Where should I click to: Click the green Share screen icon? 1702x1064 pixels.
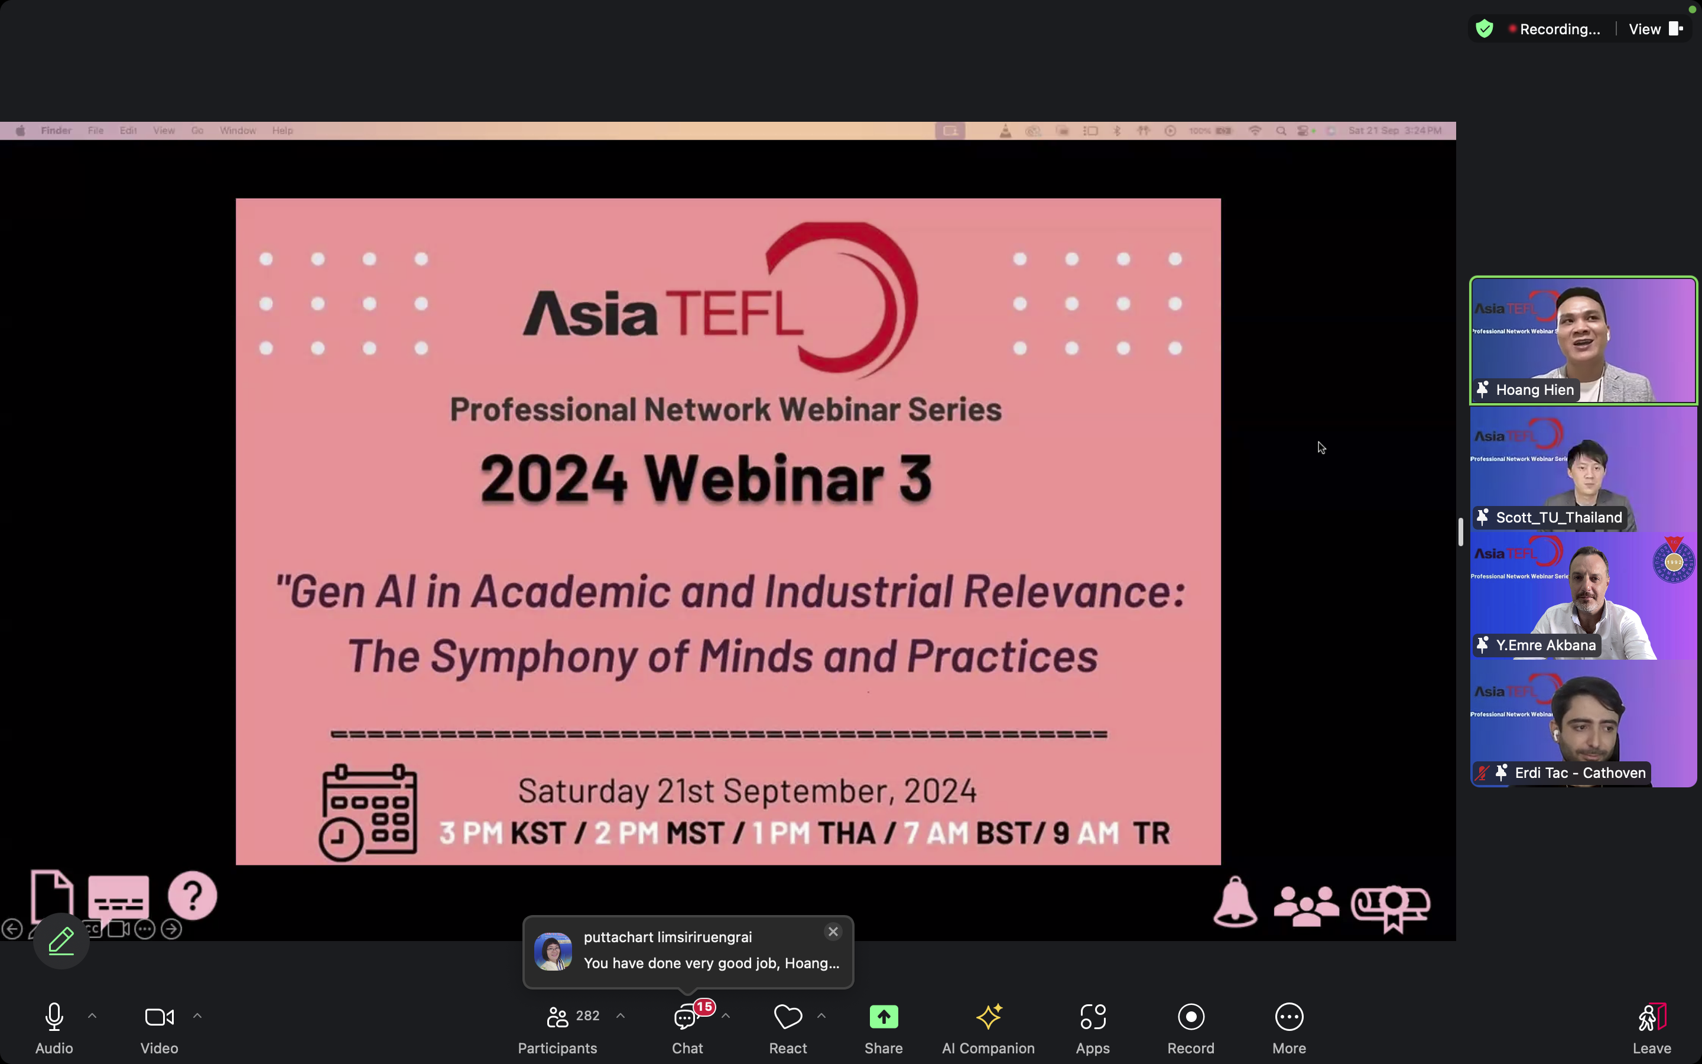pyautogui.click(x=884, y=1017)
